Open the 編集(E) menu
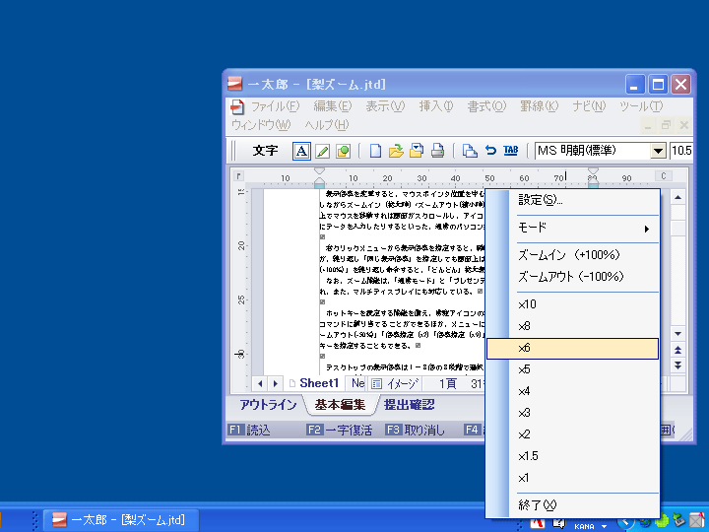 333,106
